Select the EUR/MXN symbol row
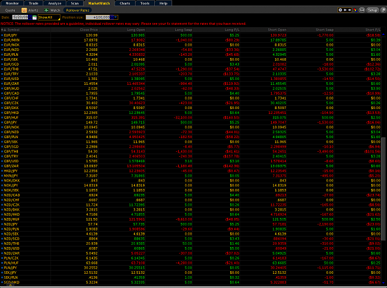387x288 pixels. [191, 40]
